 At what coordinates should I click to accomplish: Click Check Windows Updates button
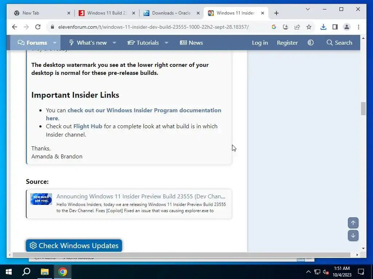point(74,246)
